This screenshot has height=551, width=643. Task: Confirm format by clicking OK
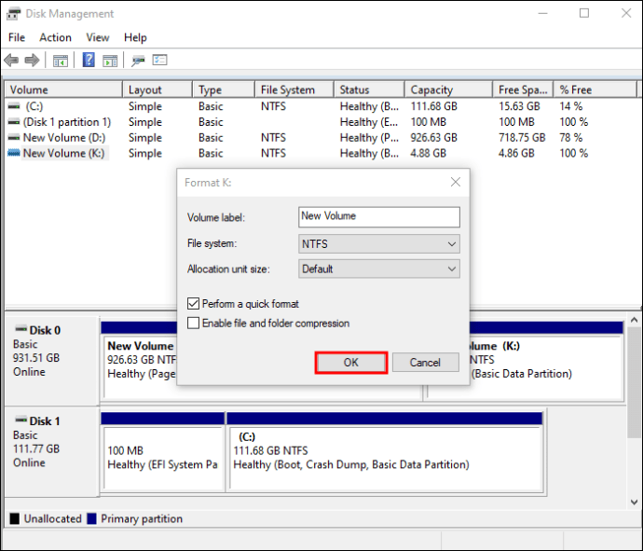tap(350, 363)
